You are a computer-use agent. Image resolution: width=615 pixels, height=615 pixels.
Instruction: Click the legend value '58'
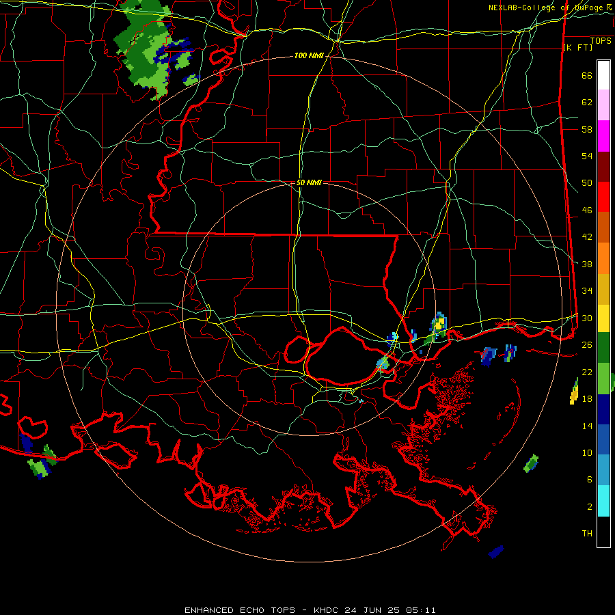587,129
